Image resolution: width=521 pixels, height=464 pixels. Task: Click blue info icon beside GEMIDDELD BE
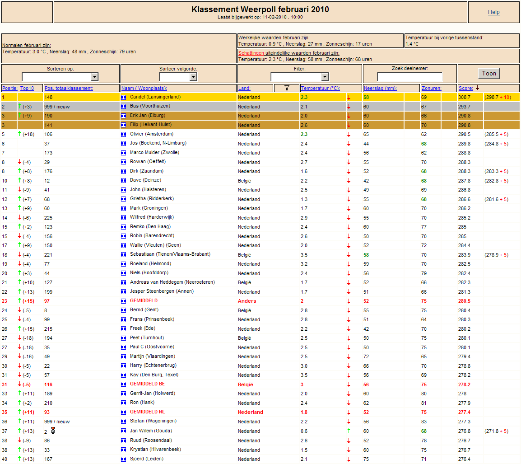123,384
